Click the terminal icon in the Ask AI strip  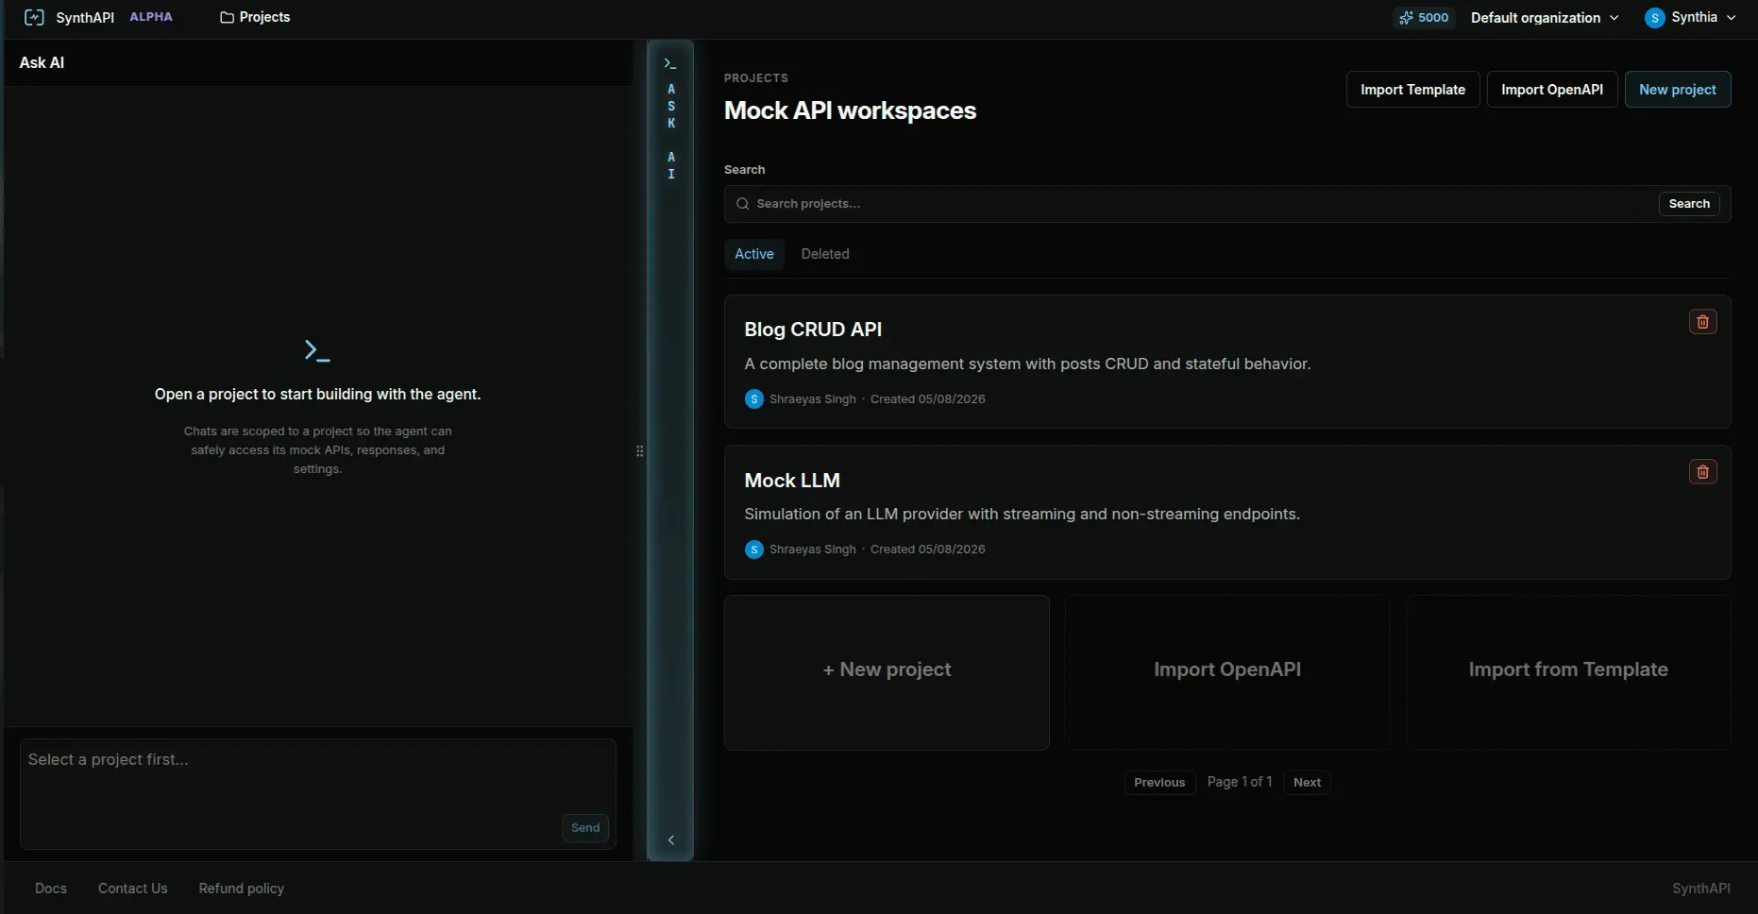pyautogui.click(x=670, y=63)
